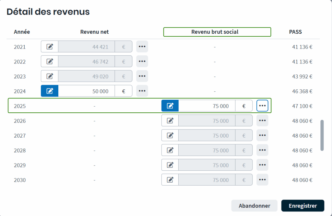Toggle the blue edit icon for 2024

[50, 91]
